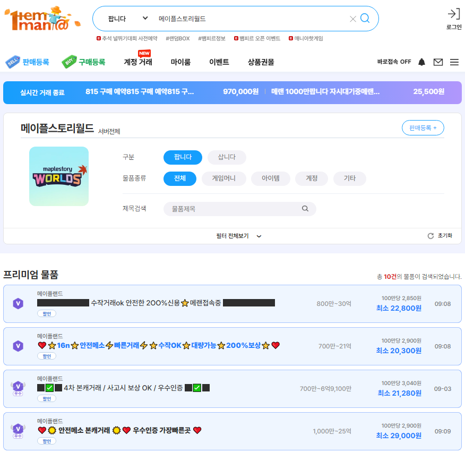This screenshot has width=465, height=452.
Task: Open 계정 거래 menu
Action: pyautogui.click(x=138, y=62)
